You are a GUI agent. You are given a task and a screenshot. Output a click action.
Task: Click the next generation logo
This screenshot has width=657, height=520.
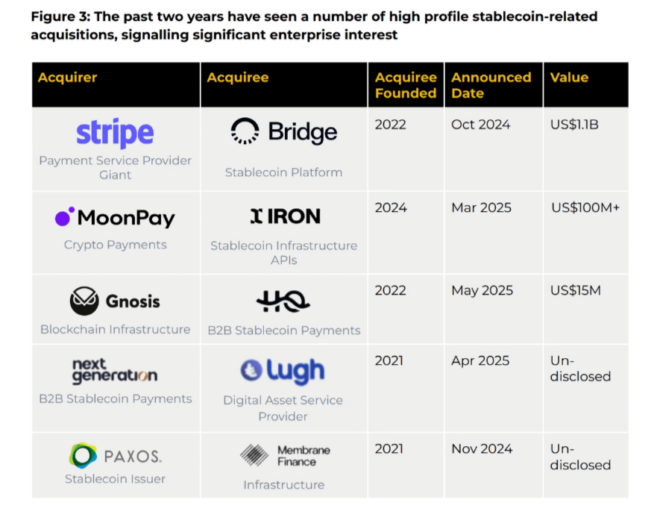click(115, 370)
